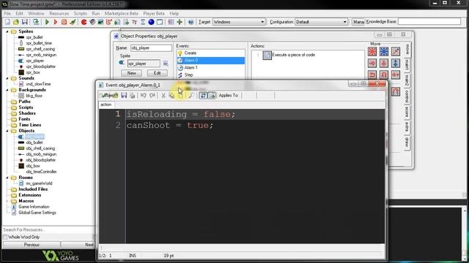Add an extension with the green plus icon
The image size is (469, 263).
point(180,22)
